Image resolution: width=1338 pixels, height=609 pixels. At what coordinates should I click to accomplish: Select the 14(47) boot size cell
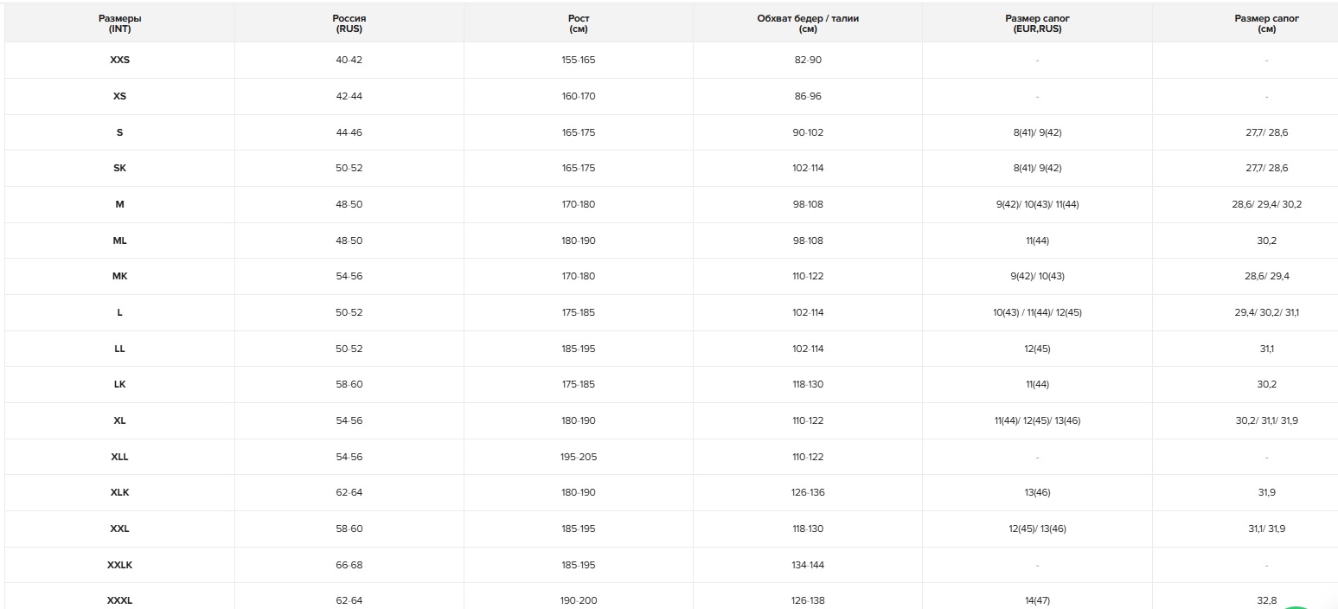tap(1037, 600)
